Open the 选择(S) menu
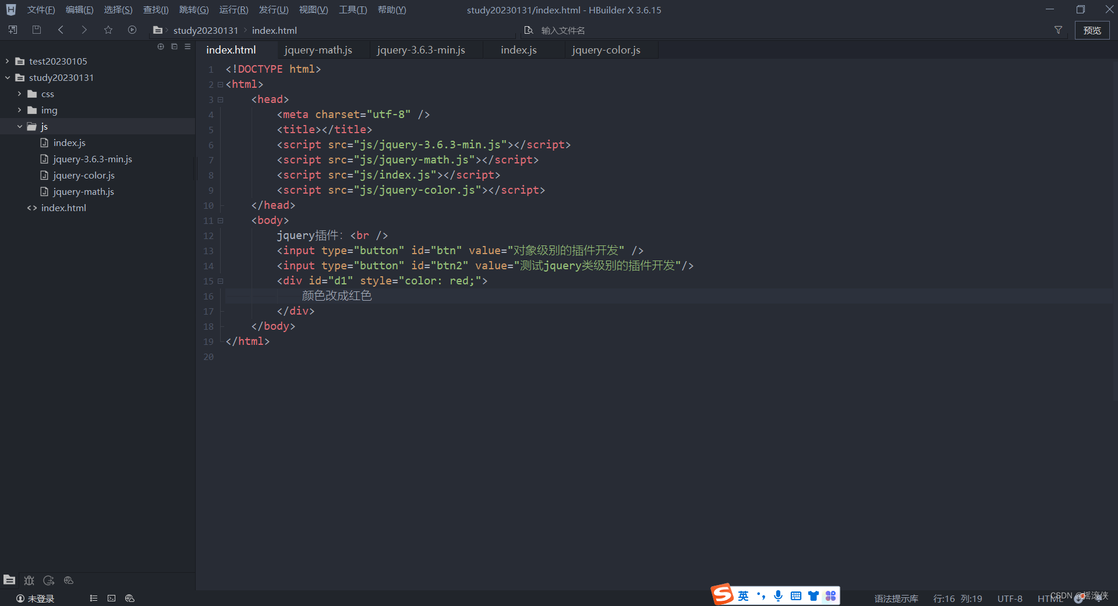Image resolution: width=1118 pixels, height=606 pixels. [x=118, y=10]
